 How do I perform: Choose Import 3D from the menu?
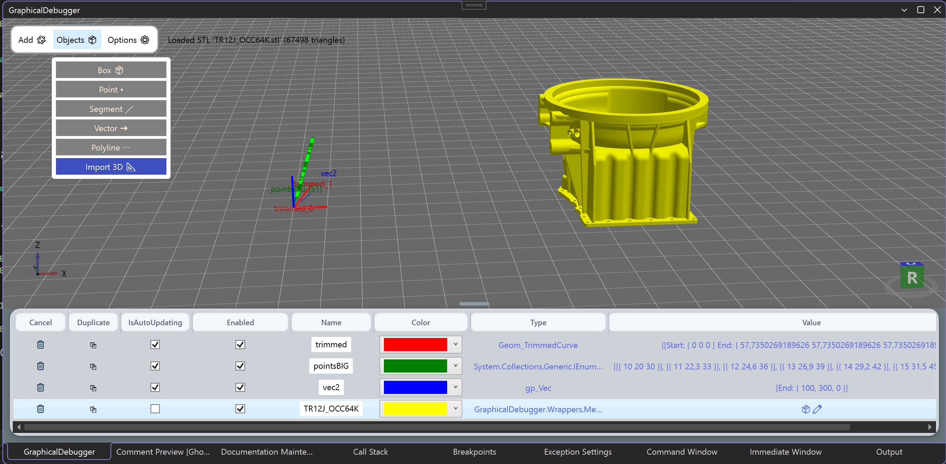[x=111, y=167]
